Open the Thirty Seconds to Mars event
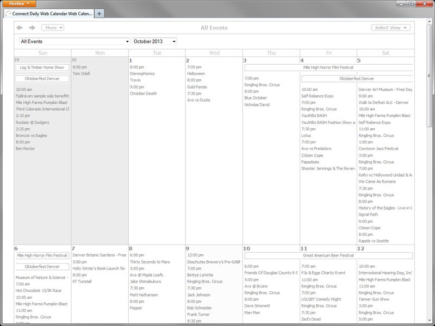This screenshot has height=326, width=435. (150, 262)
